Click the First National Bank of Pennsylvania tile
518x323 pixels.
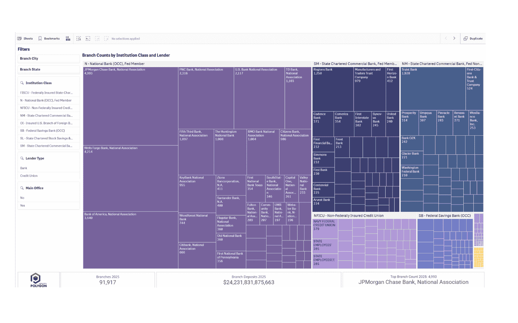[231, 260]
